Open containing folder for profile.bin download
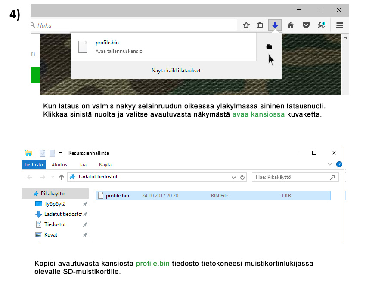This screenshot has height=301, width=366. 269,47
